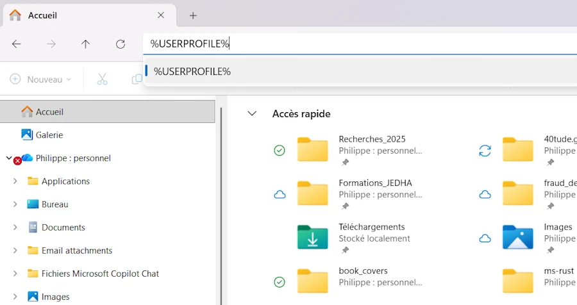
Task: Expand the Applications tree folder
Action: 15,181
